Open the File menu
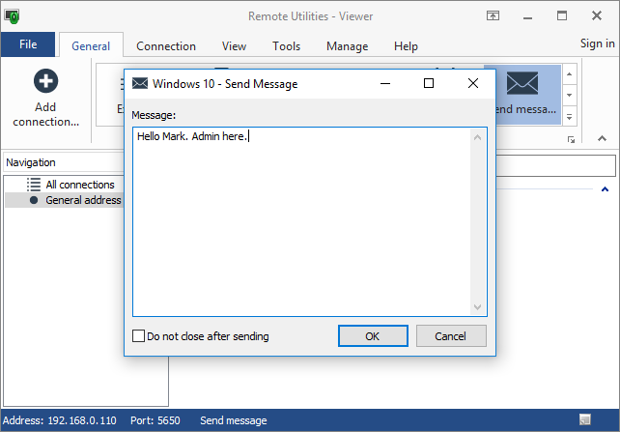 click(28, 44)
